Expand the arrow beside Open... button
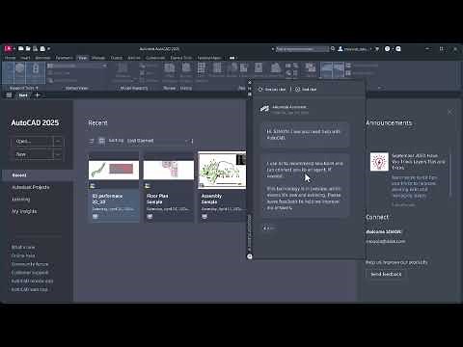The width and height of the screenshot is (463, 347). tap(58, 142)
